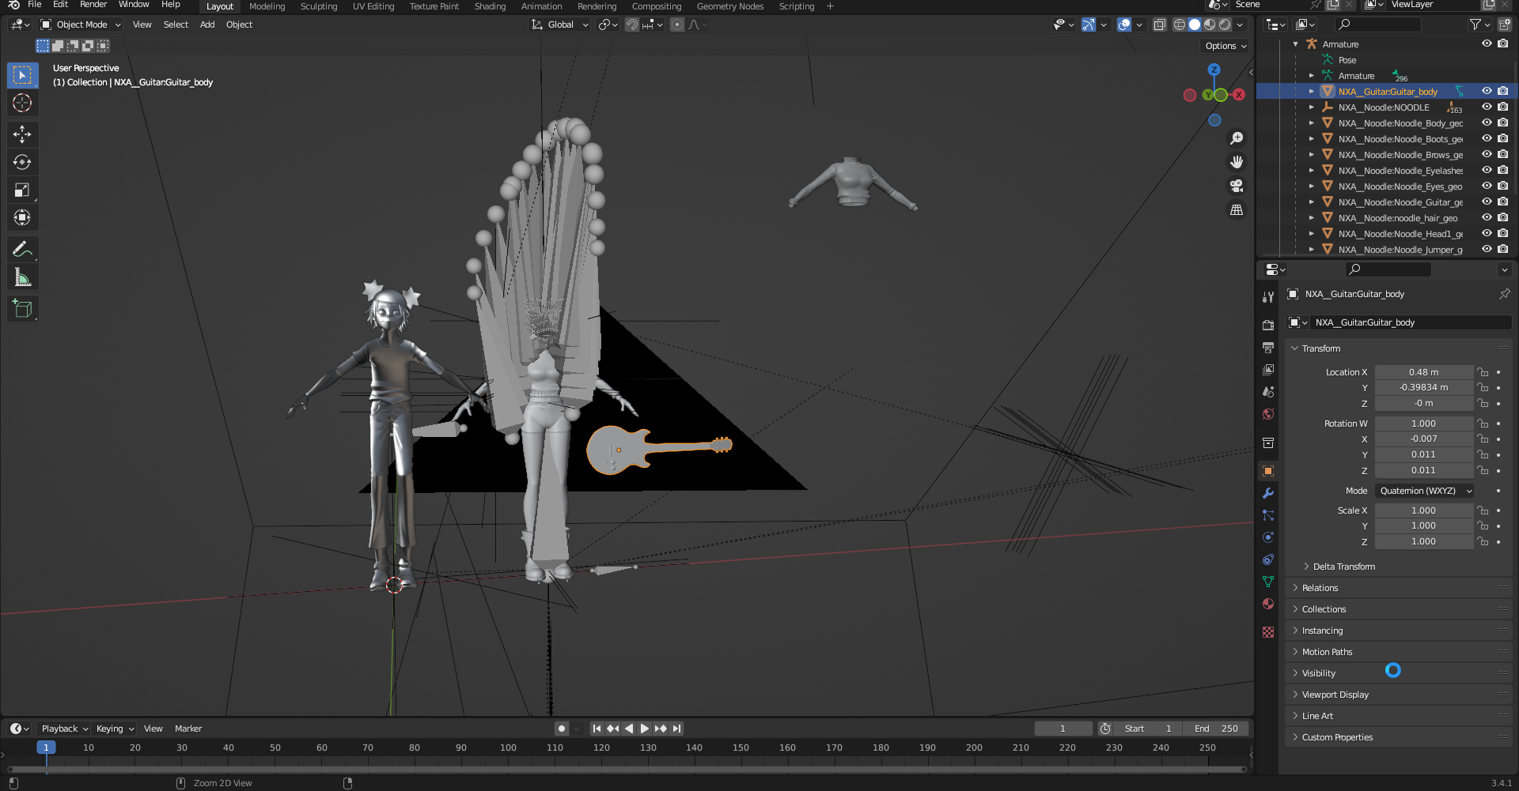Viewport: 1519px width, 791px height.
Task: Select the Cursor tool in the toolbar
Action: (22, 104)
